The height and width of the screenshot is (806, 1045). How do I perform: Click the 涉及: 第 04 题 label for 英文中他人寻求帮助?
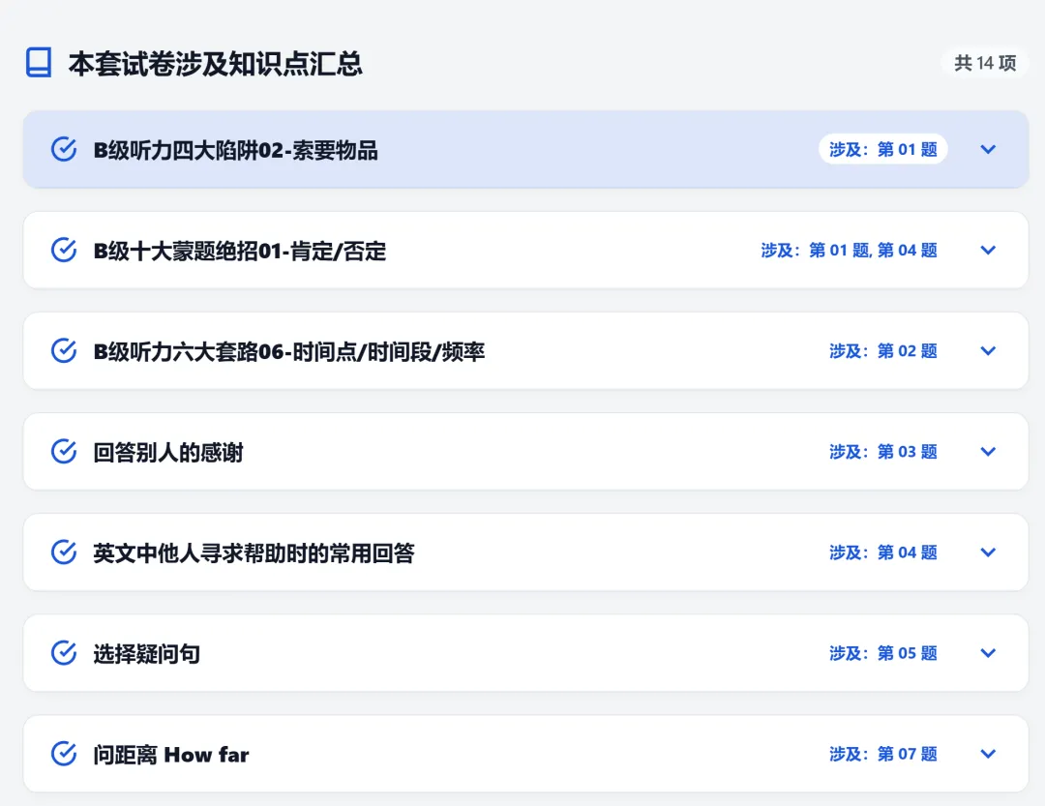click(x=883, y=552)
